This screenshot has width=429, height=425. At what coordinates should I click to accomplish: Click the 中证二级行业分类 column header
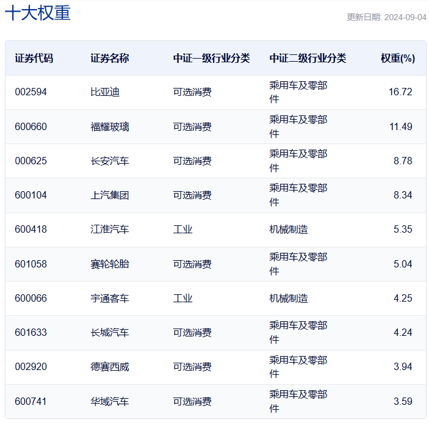[x=308, y=59]
